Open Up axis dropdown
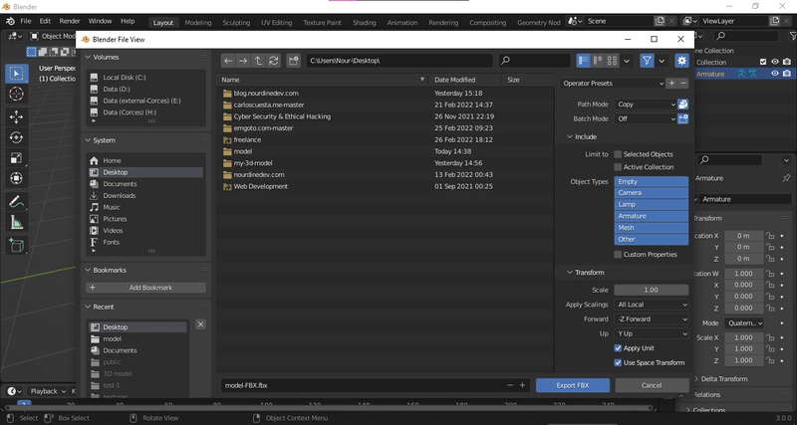 (652, 334)
